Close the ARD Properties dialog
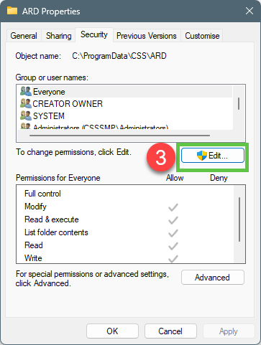 pos(249,11)
